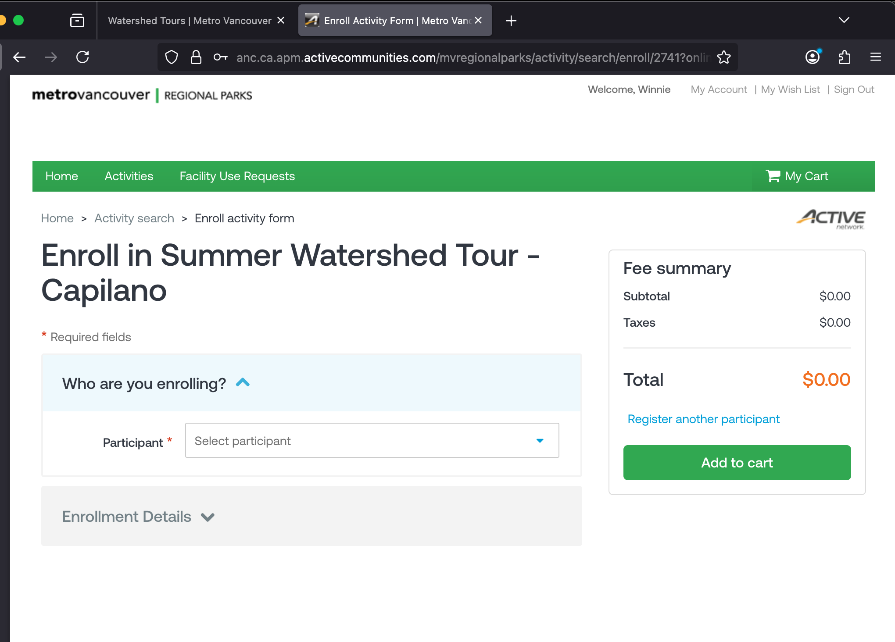The height and width of the screenshot is (642, 895).
Task: Click the tracking protection shield icon
Action: coord(172,57)
